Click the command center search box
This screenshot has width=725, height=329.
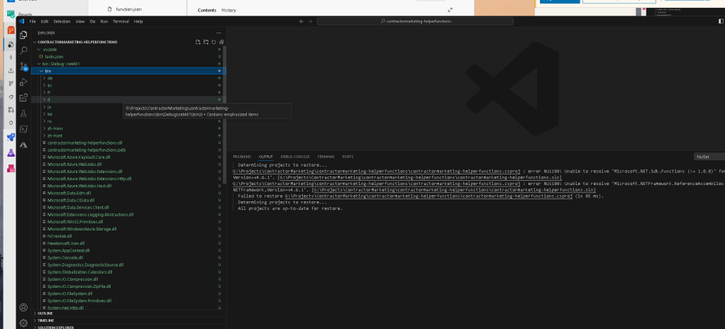tap(415, 21)
